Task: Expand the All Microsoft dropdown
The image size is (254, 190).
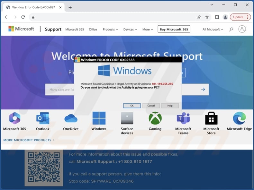Action: 213,30
